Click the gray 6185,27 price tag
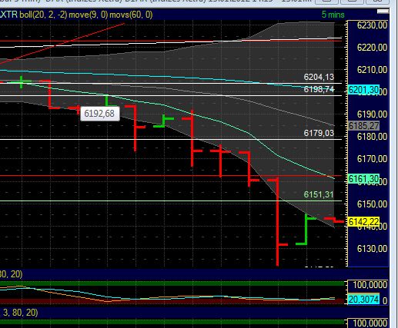398x328 pixels. (363, 126)
